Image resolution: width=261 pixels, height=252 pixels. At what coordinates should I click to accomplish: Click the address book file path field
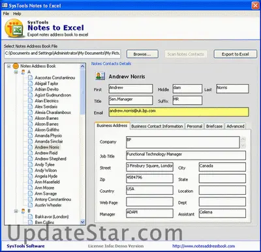coord(63,54)
